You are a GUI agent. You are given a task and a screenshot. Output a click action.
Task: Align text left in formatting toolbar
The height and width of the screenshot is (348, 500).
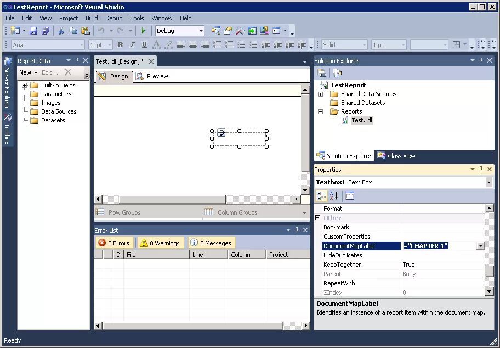click(181, 44)
